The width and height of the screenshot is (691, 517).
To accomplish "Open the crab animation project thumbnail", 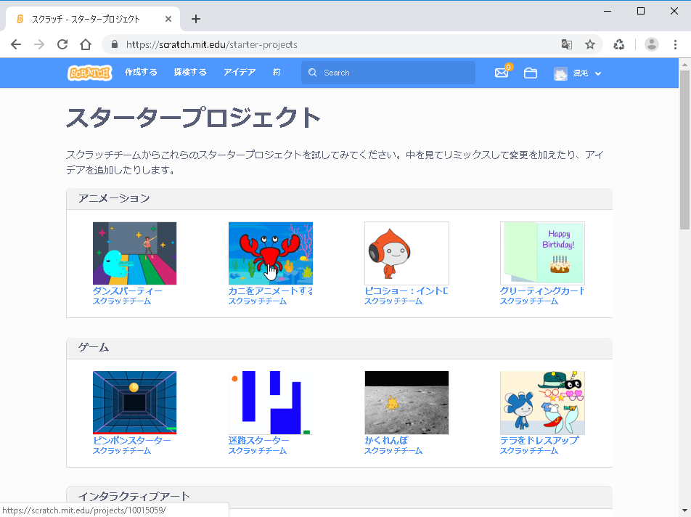I will click(x=270, y=253).
